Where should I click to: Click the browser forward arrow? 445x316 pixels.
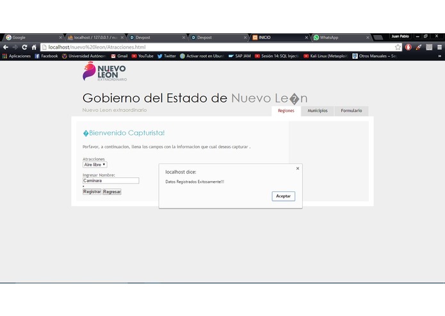click(x=15, y=47)
